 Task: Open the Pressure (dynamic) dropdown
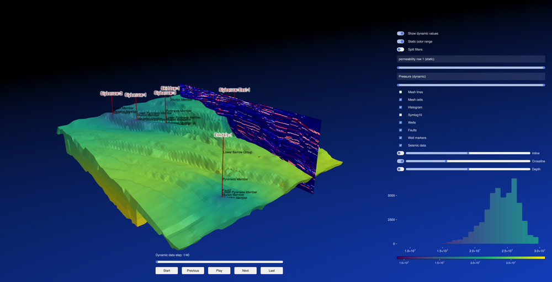(x=471, y=76)
